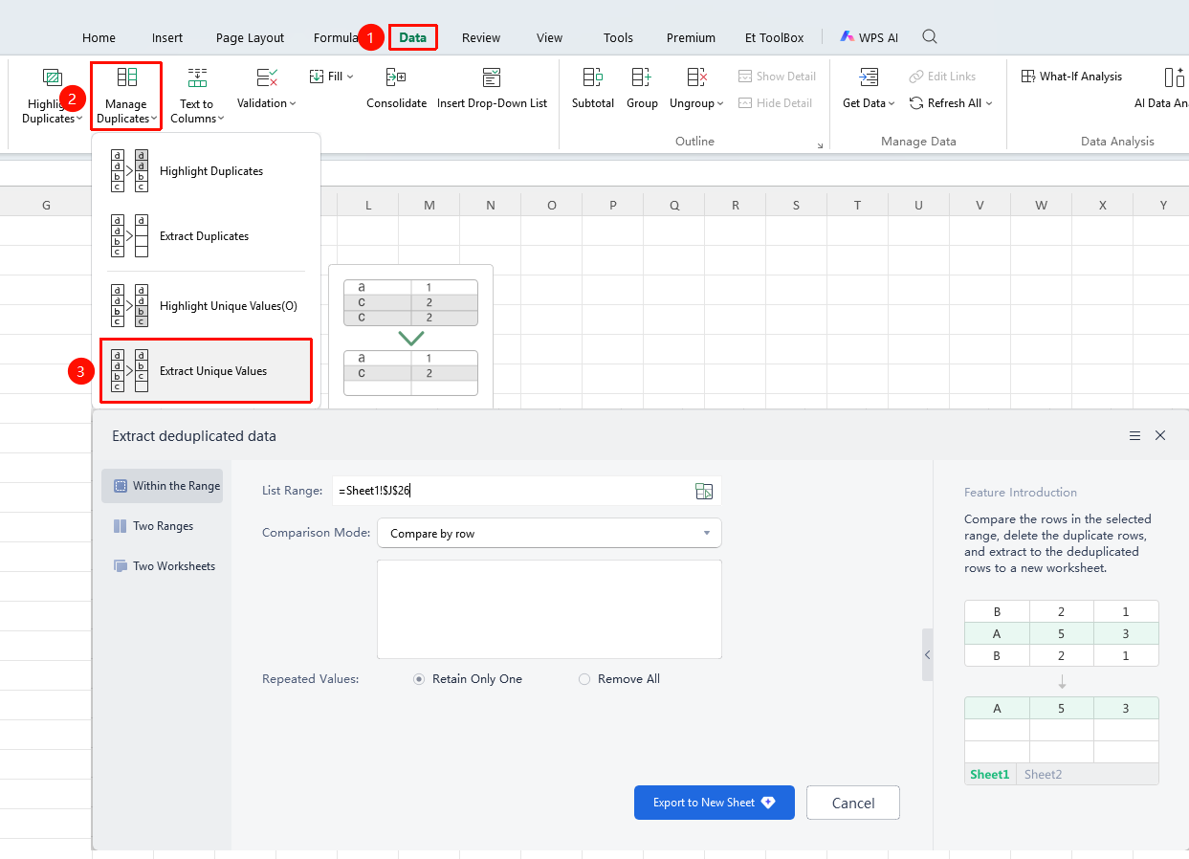The image size is (1189, 859).
Task: Go to the Insert tab
Action: (167, 38)
